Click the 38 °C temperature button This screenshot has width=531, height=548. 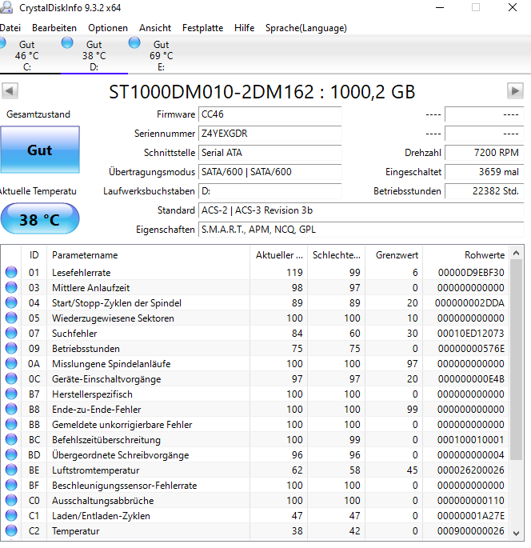tap(40, 218)
